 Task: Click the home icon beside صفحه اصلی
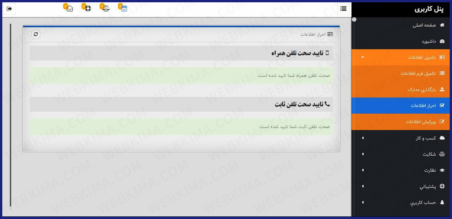(x=442, y=25)
